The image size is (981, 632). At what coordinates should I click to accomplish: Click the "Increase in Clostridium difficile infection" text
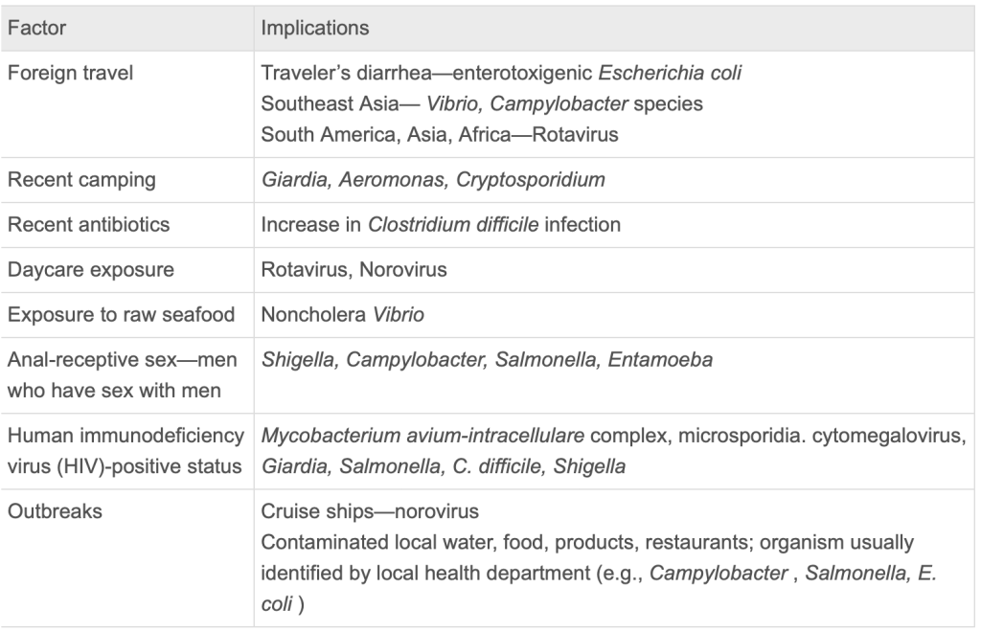click(x=441, y=225)
